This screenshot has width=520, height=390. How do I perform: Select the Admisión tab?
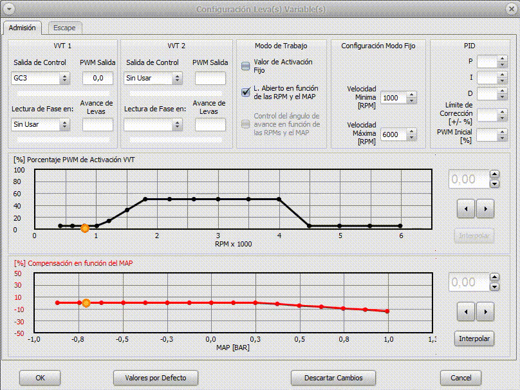coord(23,28)
